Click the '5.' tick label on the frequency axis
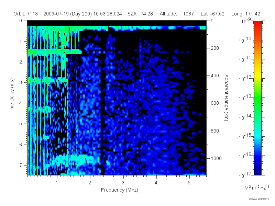 coord(190,183)
